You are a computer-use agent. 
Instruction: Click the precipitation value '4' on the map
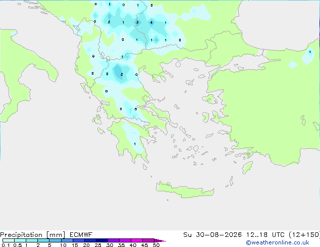click(x=151, y=22)
